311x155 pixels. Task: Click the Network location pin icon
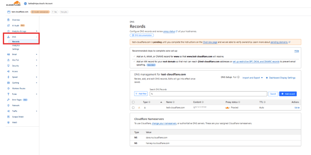coord(8,105)
